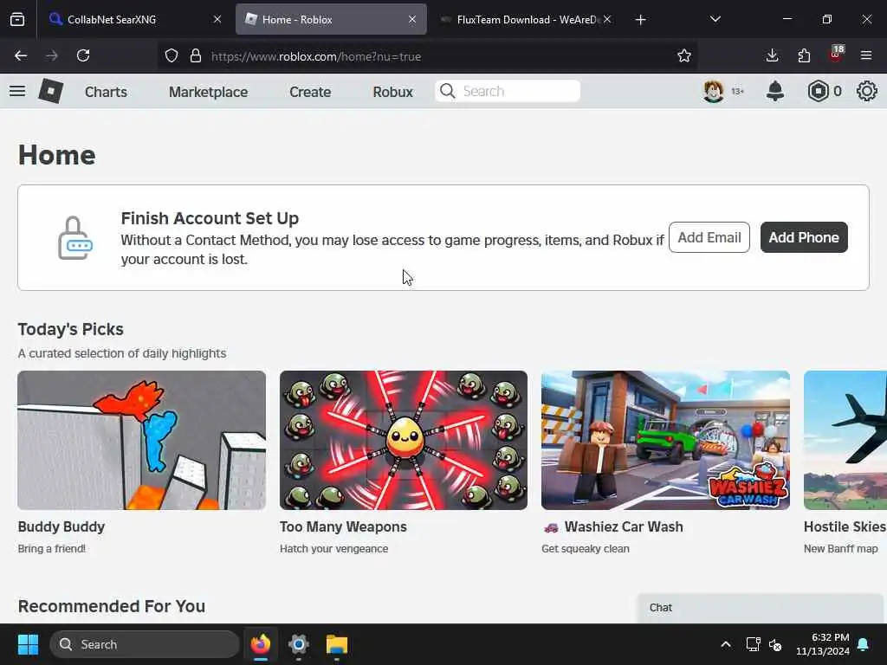
Task: Open the Marketplace page
Action: click(208, 92)
